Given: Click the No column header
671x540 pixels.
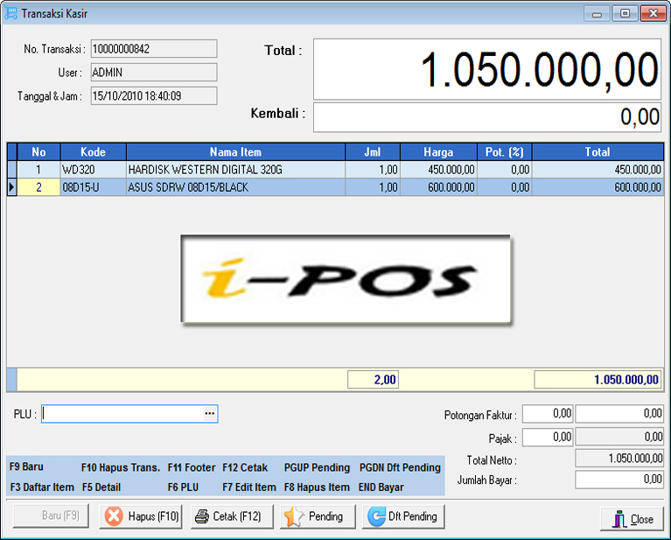Looking at the screenshot, I should [38, 152].
